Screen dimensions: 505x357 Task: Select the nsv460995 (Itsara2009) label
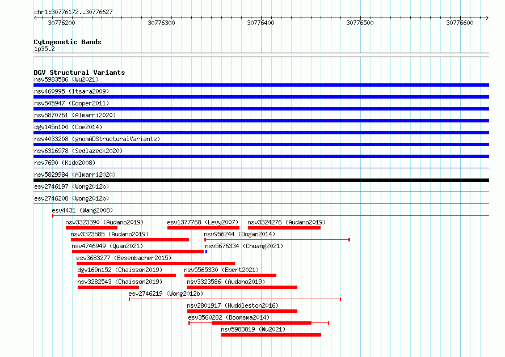(x=71, y=91)
